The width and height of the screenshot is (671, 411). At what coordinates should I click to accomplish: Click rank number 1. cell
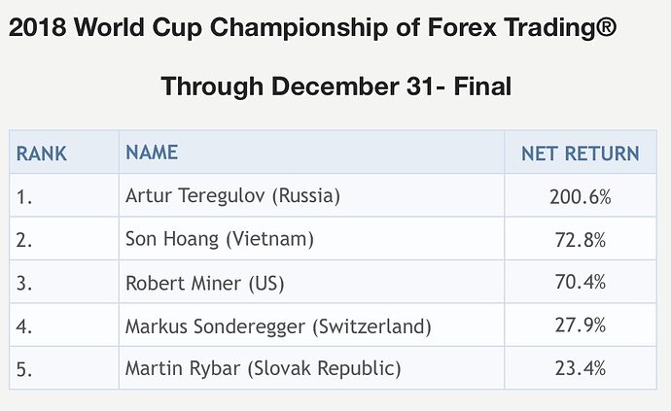tap(64, 195)
